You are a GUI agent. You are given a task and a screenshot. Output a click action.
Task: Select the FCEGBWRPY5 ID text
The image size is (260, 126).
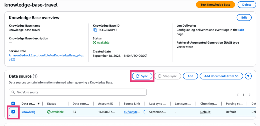[x=108, y=30]
